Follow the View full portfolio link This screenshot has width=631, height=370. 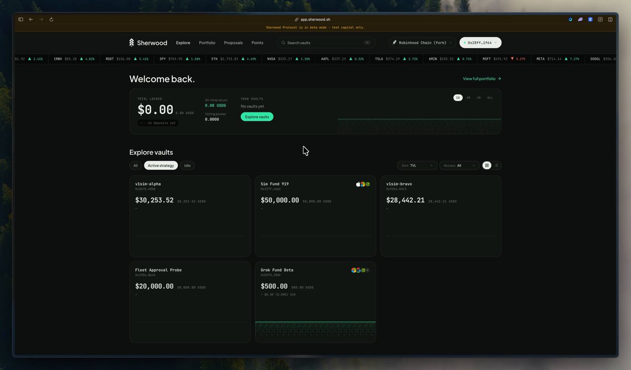[482, 79]
